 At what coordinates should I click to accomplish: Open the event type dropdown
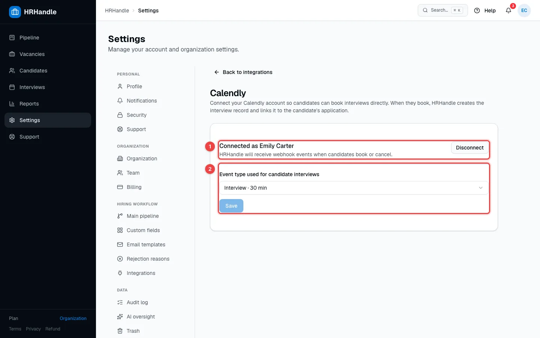(354, 188)
